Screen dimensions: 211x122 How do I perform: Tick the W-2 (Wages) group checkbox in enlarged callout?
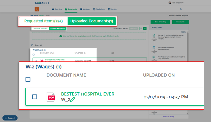pos(28,79)
